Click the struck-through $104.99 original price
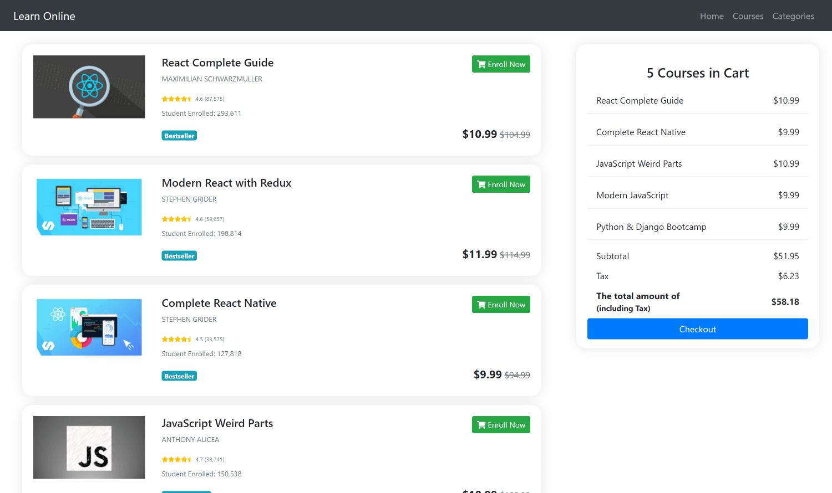Screen dimensions: 832x493 coord(515,135)
